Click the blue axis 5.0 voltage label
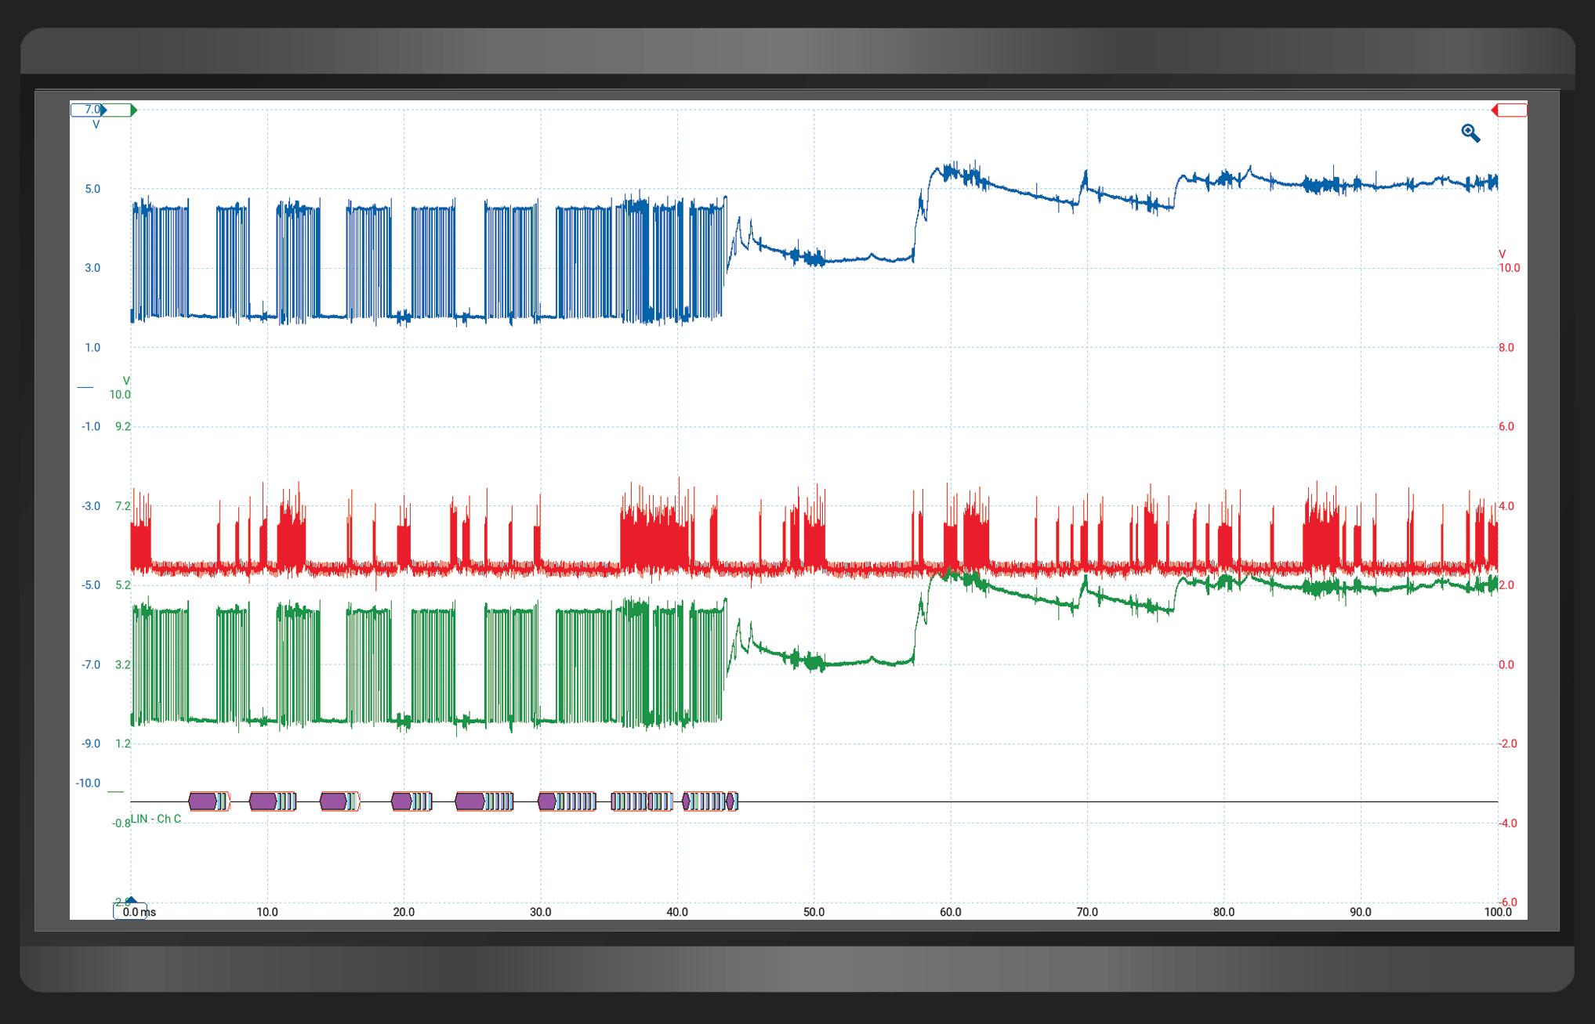Viewport: 1595px width, 1024px height. [92, 189]
